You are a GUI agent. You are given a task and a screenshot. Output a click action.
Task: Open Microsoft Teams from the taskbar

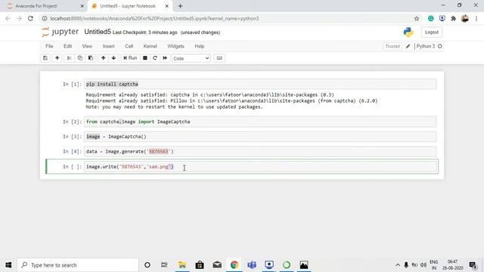[x=252, y=265]
